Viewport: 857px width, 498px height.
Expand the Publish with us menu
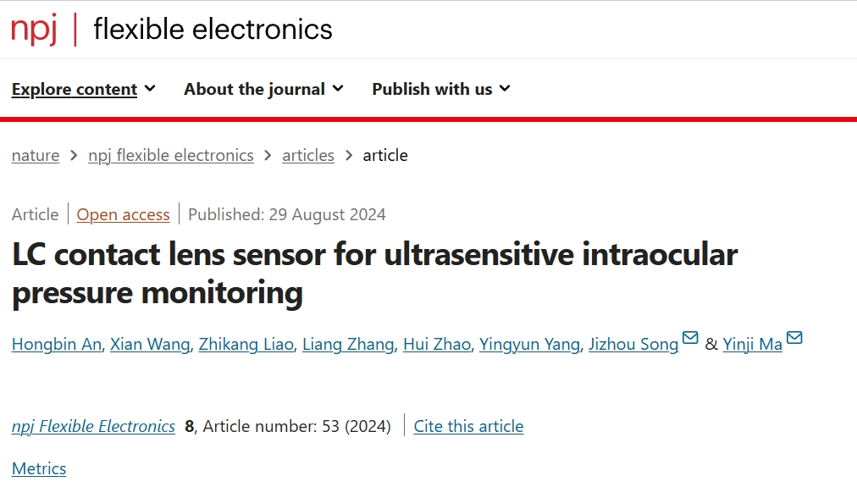(440, 89)
